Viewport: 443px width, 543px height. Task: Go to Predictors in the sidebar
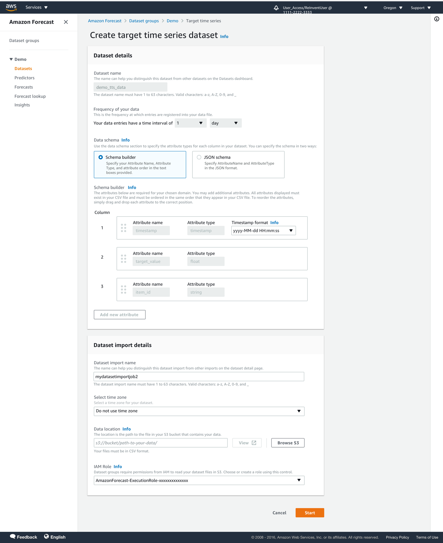tap(25, 78)
